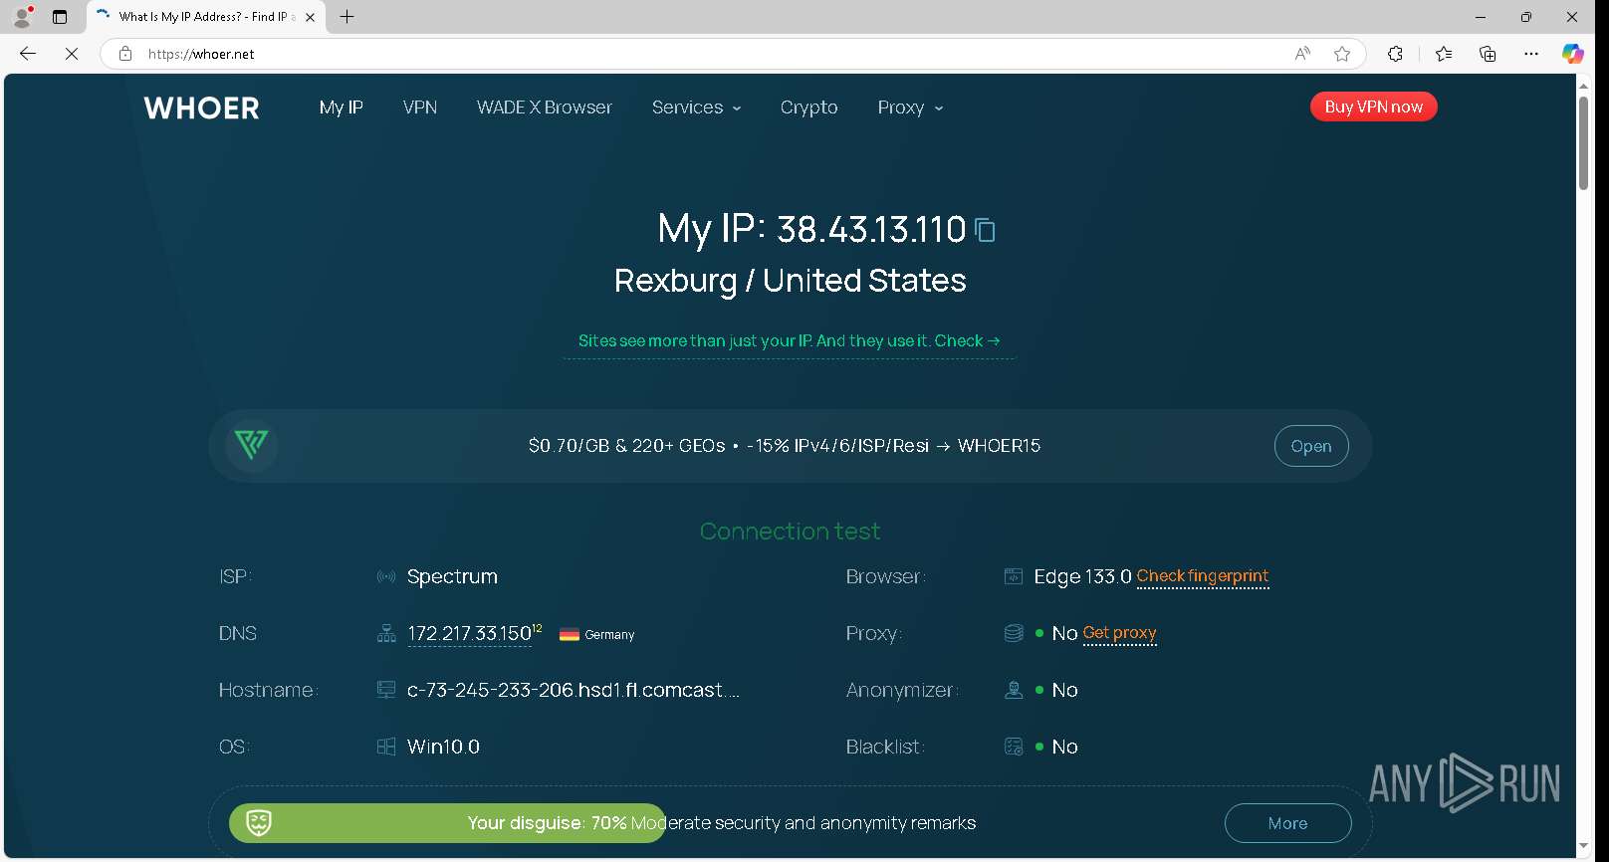Open Edge Settings and more menu

pyautogui.click(x=1531, y=54)
